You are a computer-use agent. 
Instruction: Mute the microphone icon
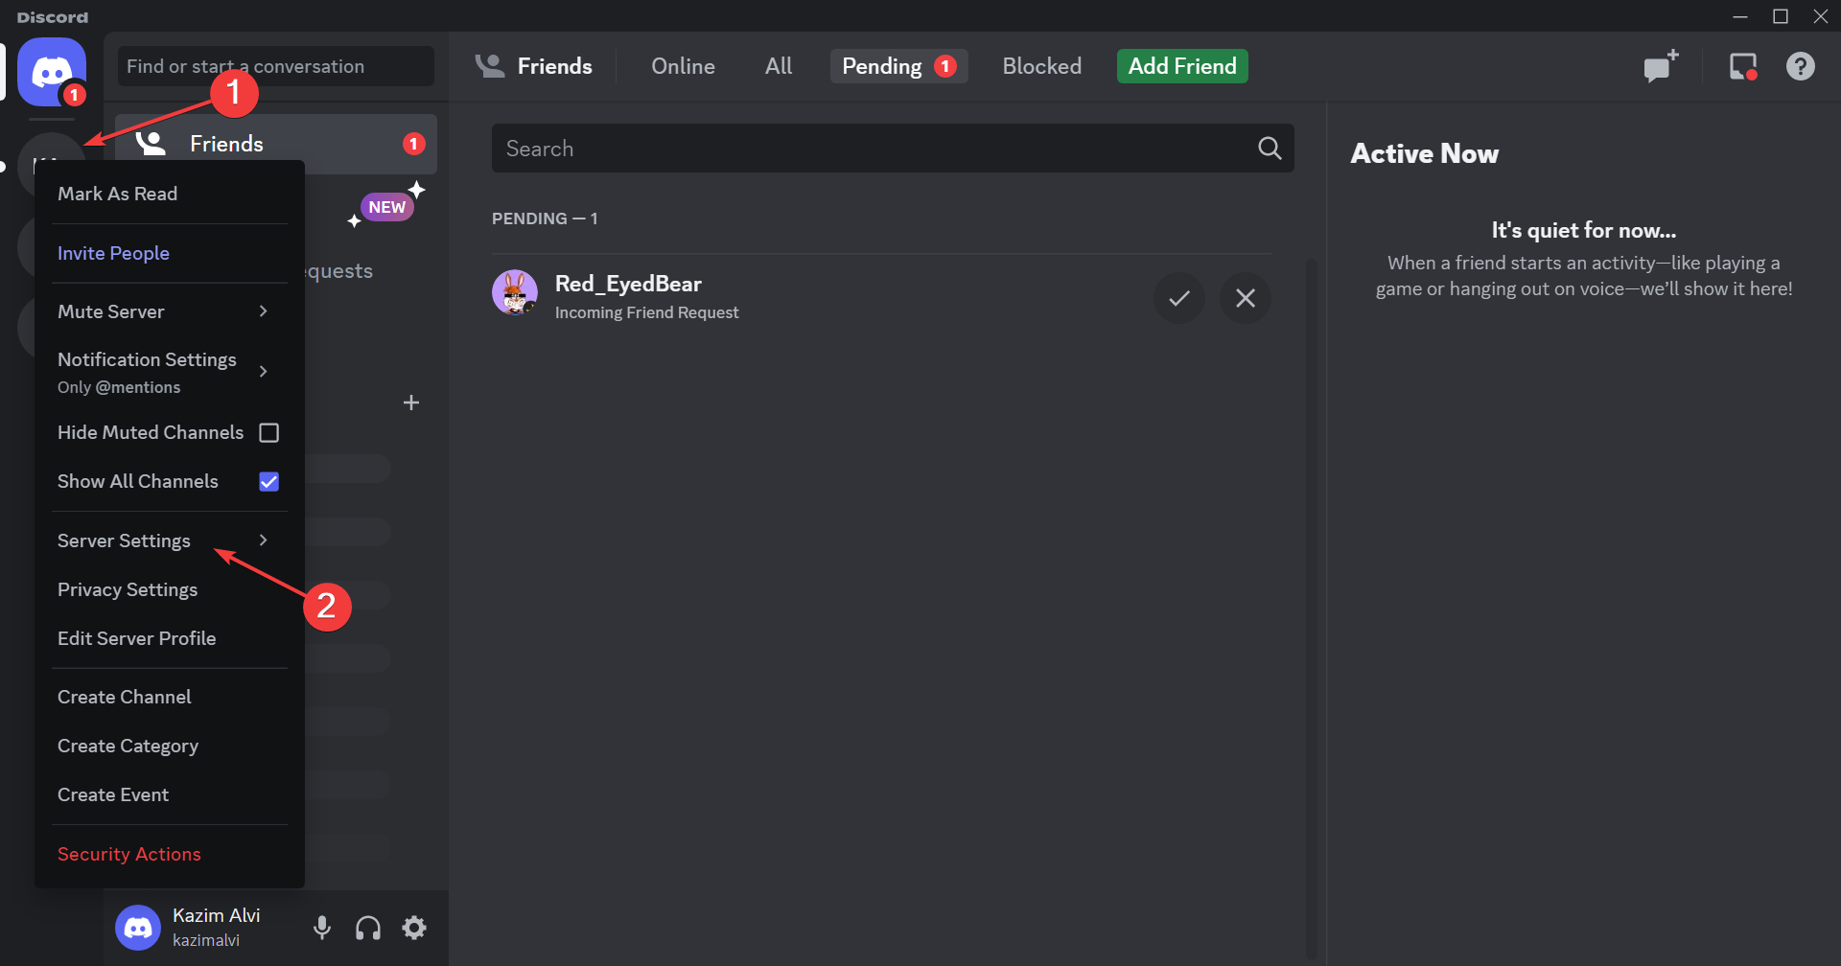322,928
